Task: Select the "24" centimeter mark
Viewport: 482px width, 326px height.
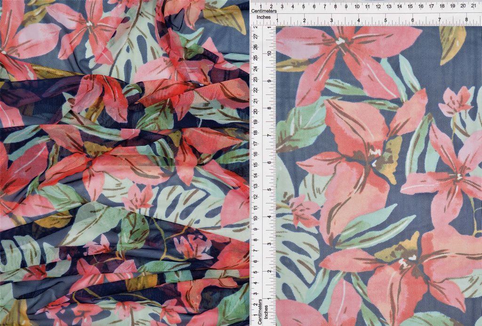Action: click(255, 69)
